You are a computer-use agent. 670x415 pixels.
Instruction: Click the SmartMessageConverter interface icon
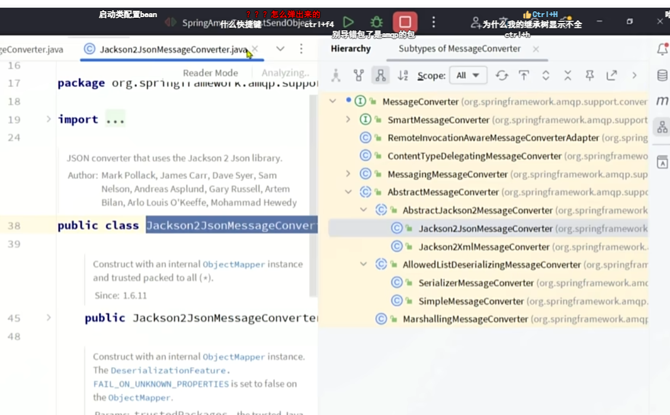pyautogui.click(x=365, y=120)
